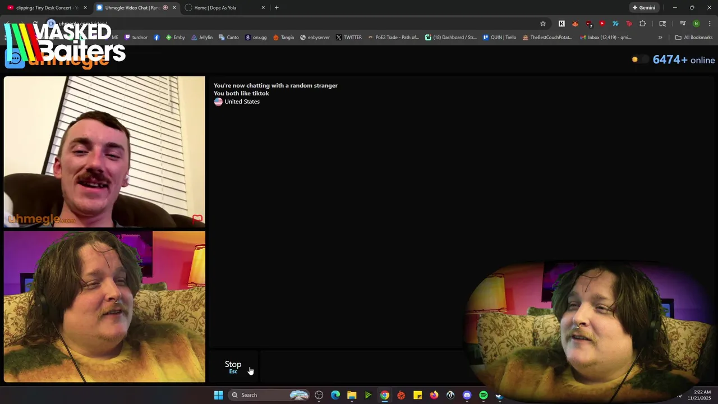The width and height of the screenshot is (718, 404).
Task: Open the TheBestCouchPotat bookmark
Action: (547, 38)
